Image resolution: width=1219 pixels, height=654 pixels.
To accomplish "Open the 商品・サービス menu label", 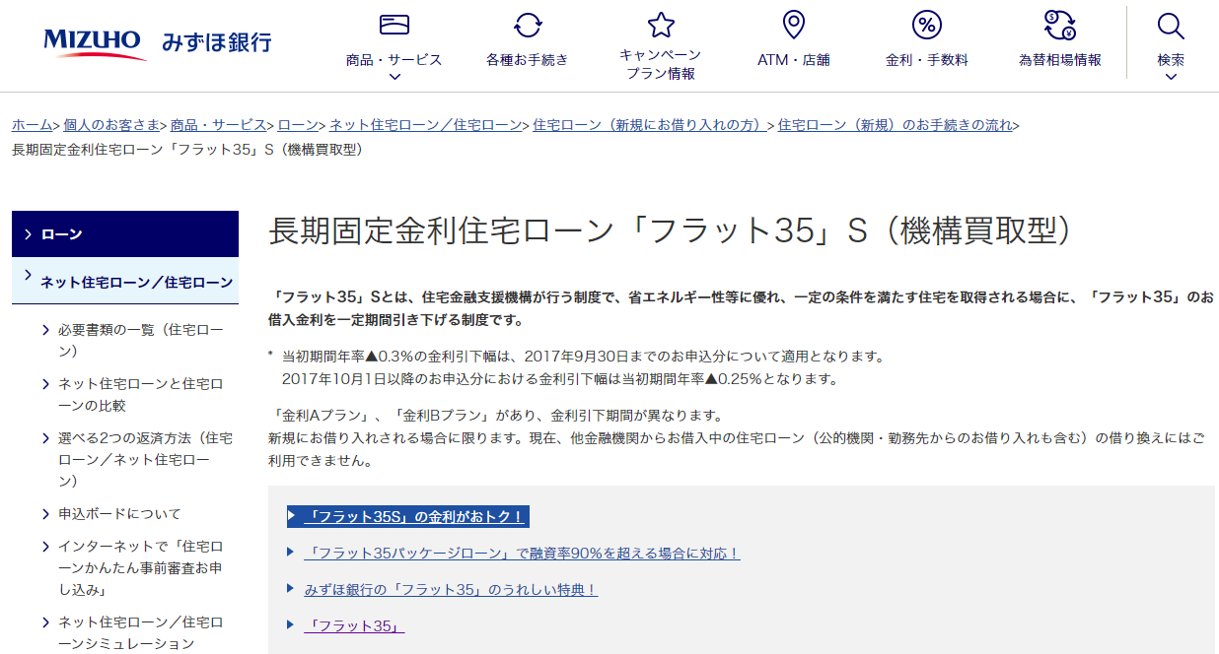I will 394,59.
